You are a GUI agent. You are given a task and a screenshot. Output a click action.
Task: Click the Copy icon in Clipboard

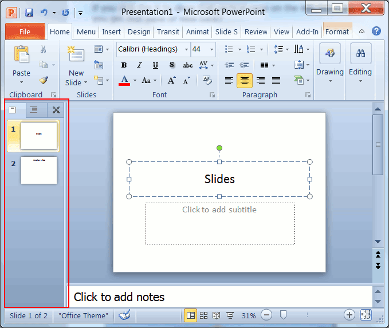43,65
